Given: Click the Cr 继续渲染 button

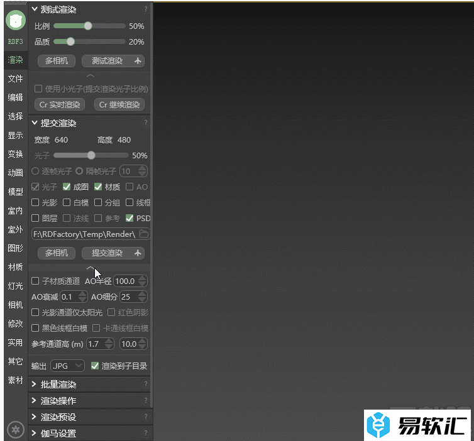Looking at the screenshot, I should point(119,104).
